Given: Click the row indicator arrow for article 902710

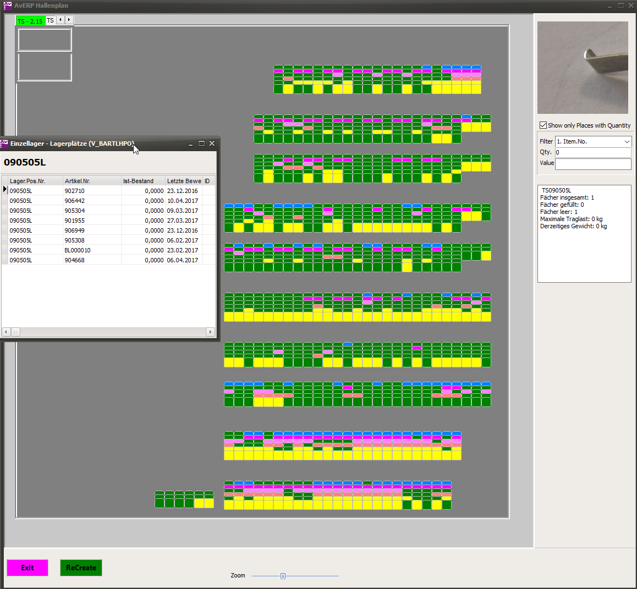Looking at the screenshot, I should pos(5,190).
